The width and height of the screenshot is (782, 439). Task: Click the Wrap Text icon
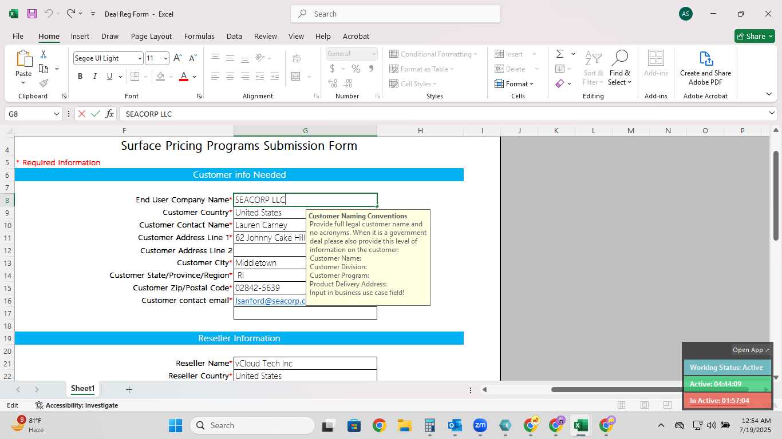pyautogui.click(x=297, y=58)
